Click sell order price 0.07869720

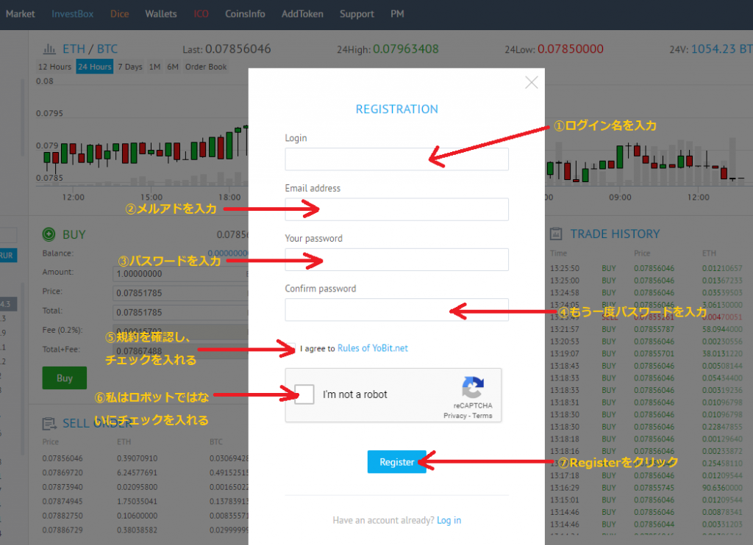pyautogui.click(x=63, y=472)
